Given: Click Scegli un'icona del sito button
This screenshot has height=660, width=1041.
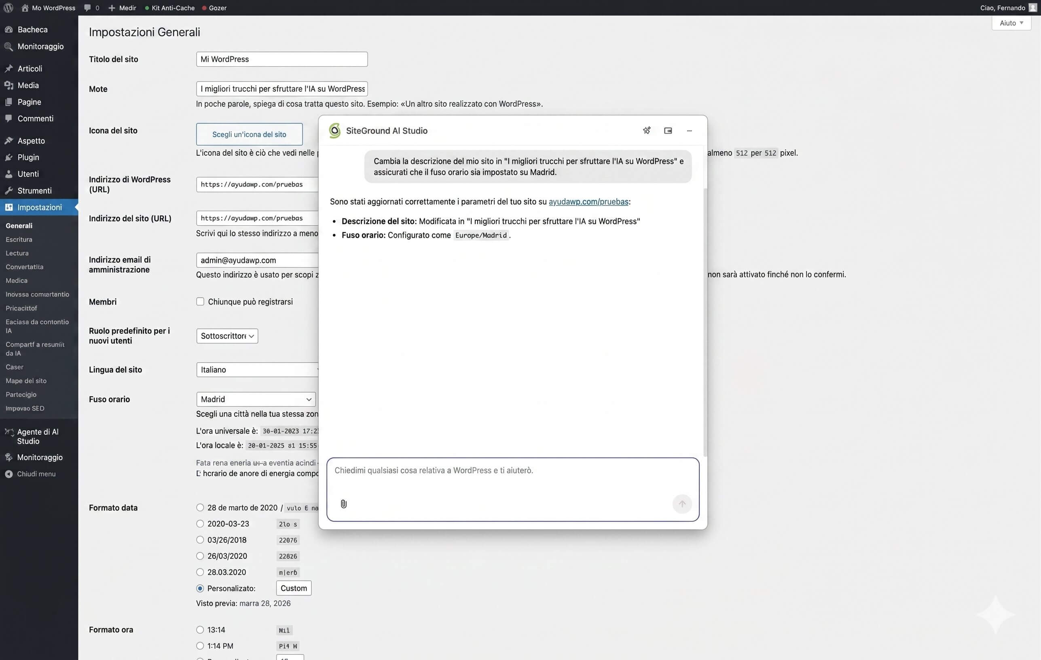Looking at the screenshot, I should point(249,134).
